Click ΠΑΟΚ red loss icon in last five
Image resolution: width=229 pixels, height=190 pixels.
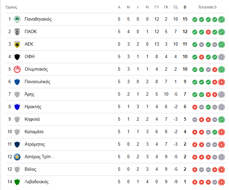coord(208,32)
